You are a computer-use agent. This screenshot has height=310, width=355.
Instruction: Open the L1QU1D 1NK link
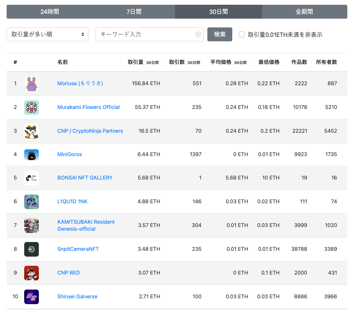pos(73,201)
